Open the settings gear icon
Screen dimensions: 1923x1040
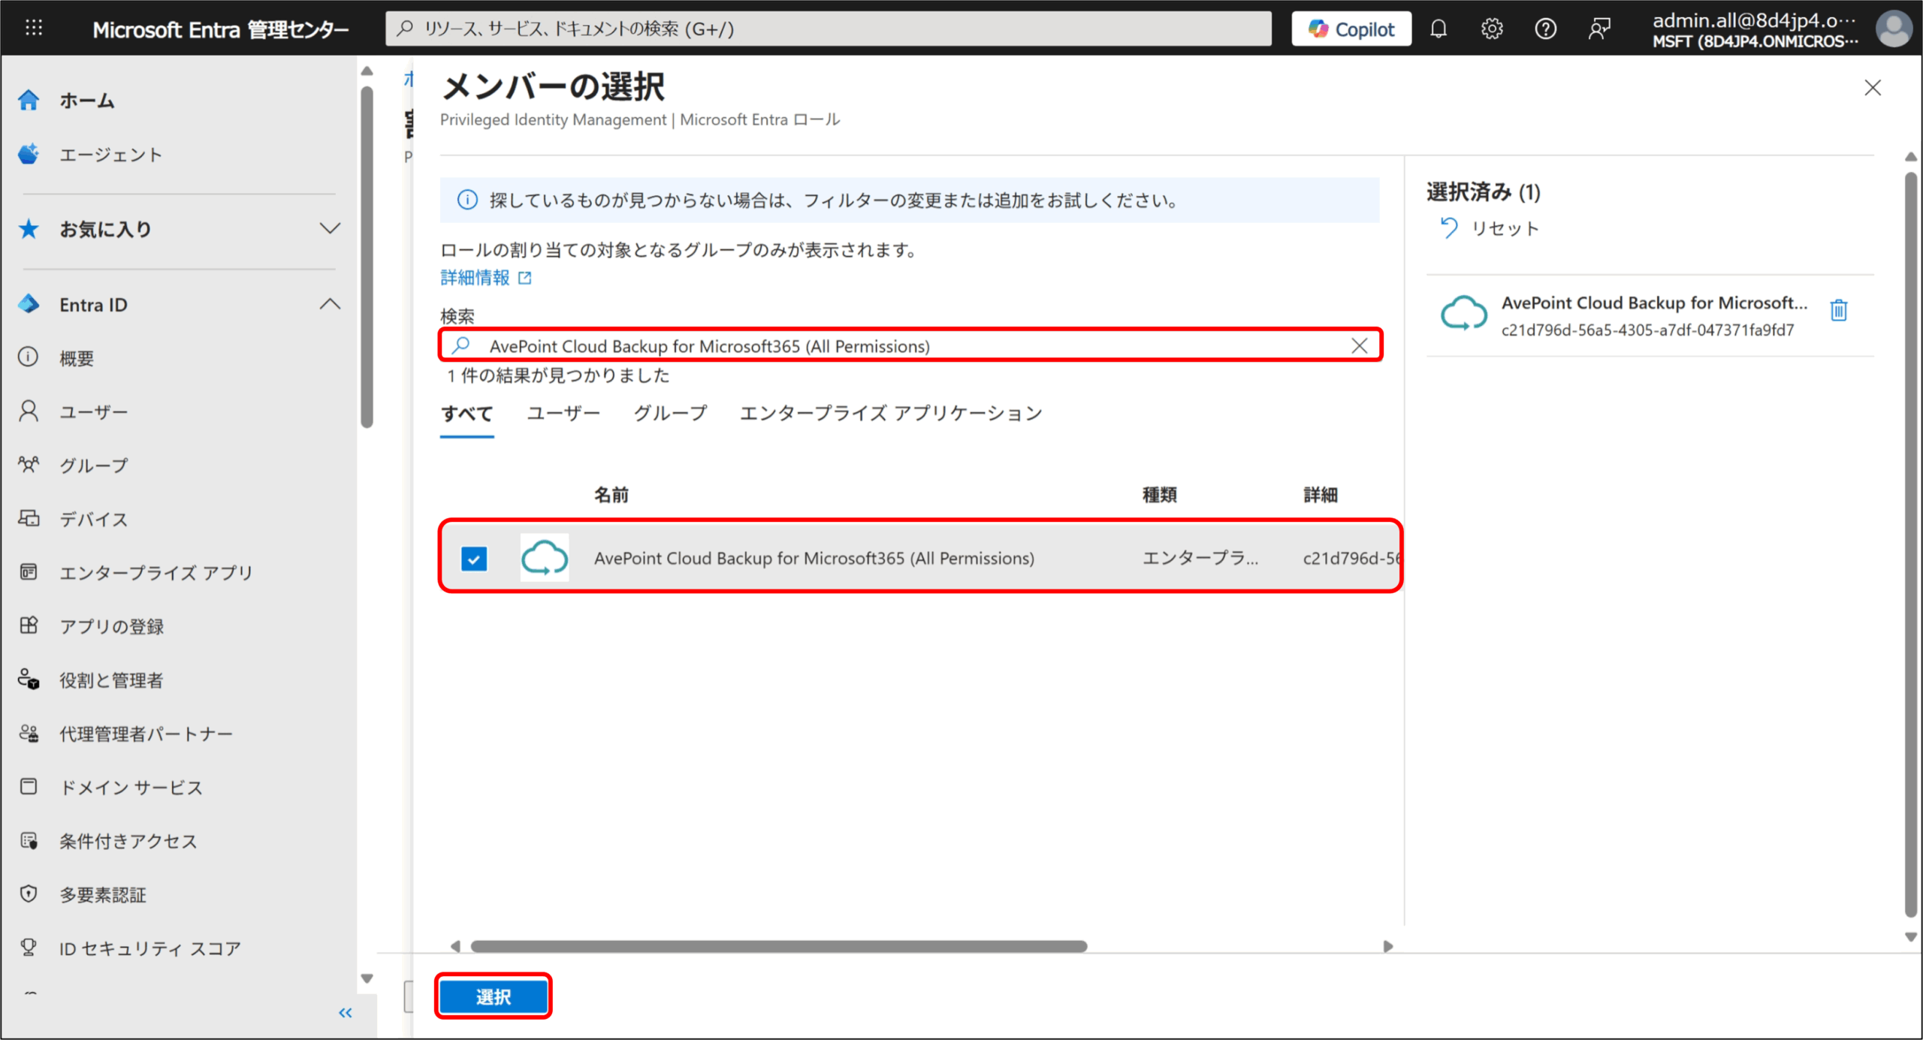[x=1491, y=29]
